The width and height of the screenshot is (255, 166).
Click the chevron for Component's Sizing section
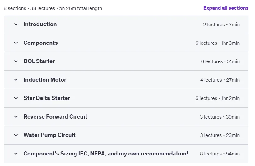[x=16, y=154]
